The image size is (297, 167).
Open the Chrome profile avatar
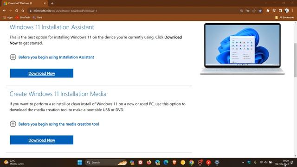[x=287, y=11]
